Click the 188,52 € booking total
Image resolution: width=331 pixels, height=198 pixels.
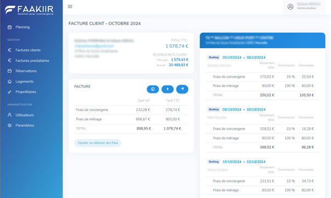click(267, 147)
